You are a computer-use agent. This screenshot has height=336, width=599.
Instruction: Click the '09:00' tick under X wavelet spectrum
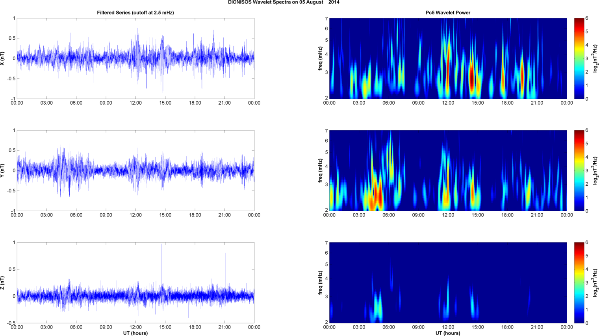pyautogui.click(x=418, y=103)
